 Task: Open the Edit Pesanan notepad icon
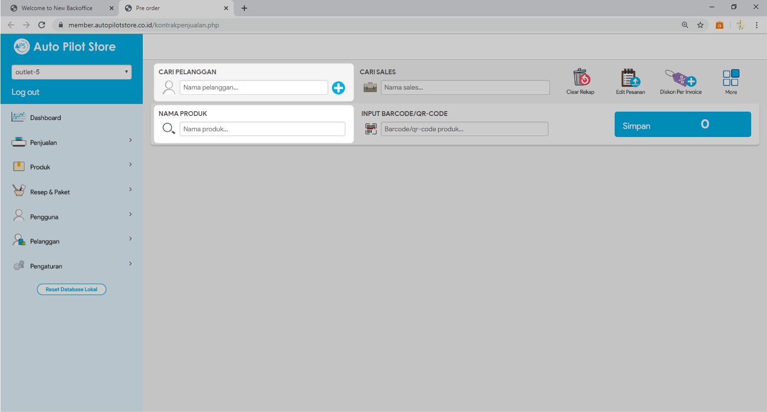(x=630, y=78)
